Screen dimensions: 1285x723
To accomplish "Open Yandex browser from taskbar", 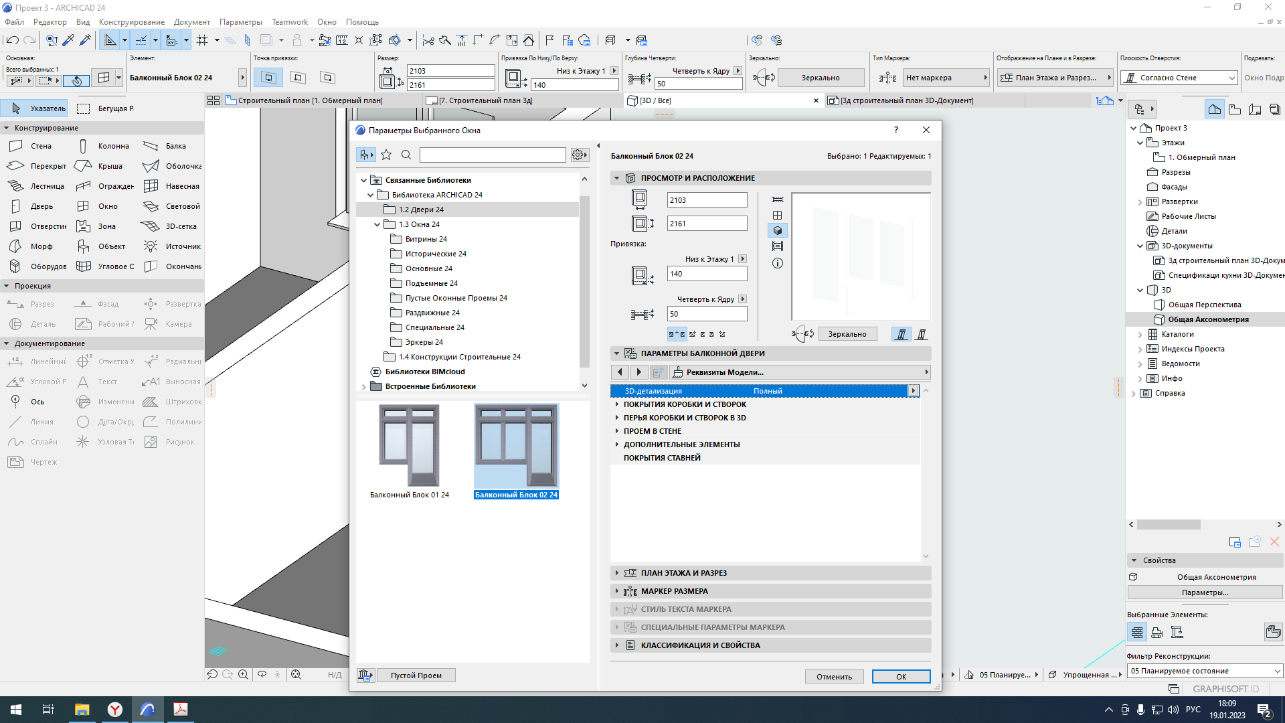I will [x=115, y=710].
